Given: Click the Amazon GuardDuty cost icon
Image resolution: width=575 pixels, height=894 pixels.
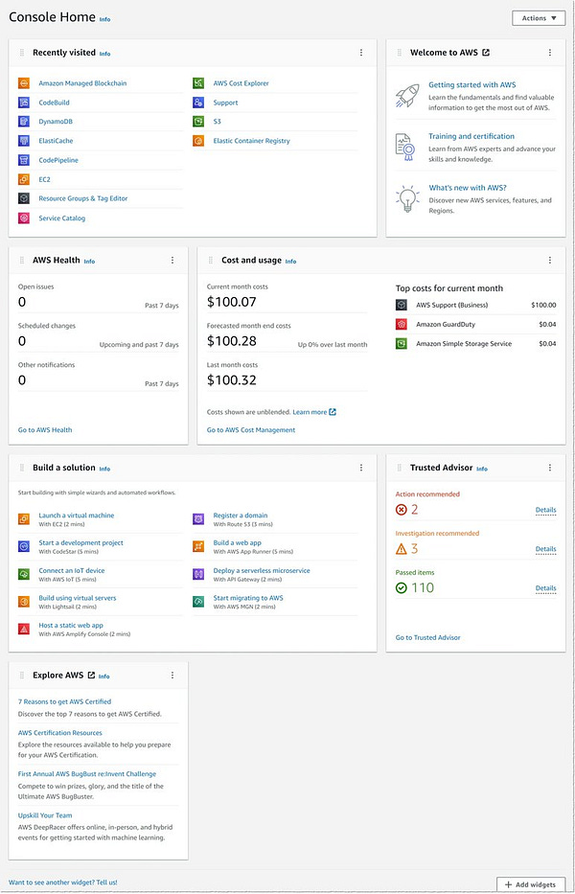Looking at the screenshot, I should (x=401, y=325).
